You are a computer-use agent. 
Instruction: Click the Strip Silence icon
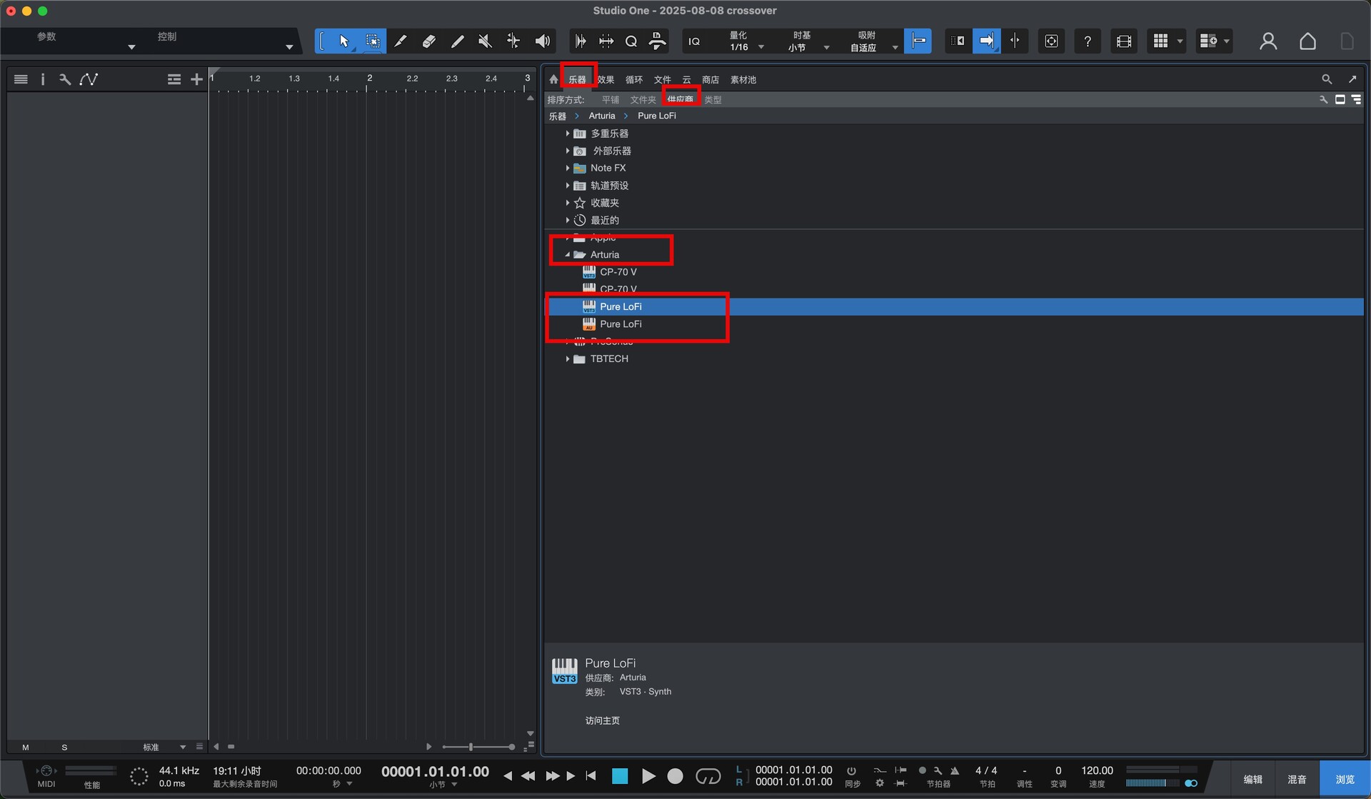[x=581, y=41]
